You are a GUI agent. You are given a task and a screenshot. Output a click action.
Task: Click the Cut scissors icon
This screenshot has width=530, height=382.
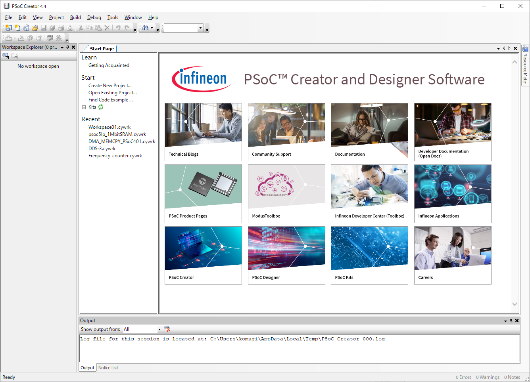point(81,28)
